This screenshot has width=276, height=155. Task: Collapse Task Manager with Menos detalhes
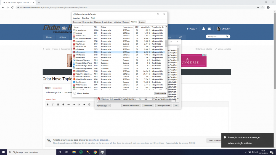(81, 93)
